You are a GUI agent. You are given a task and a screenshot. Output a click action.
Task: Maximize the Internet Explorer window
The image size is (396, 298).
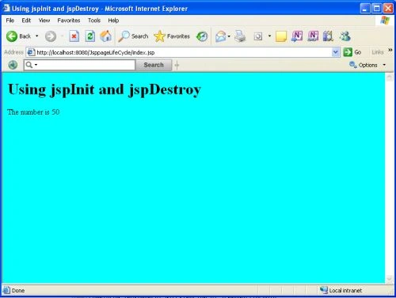tap(377, 9)
